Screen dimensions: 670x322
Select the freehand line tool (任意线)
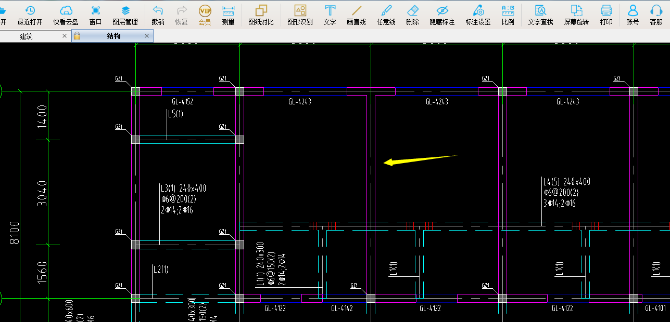(x=386, y=15)
